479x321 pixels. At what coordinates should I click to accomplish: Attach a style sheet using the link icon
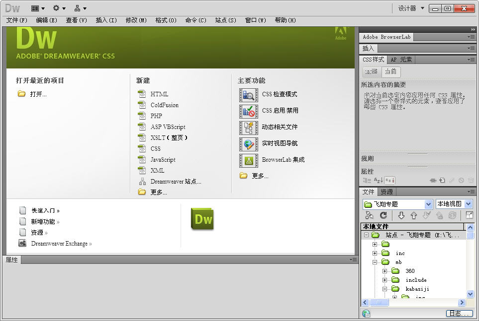coord(433,180)
